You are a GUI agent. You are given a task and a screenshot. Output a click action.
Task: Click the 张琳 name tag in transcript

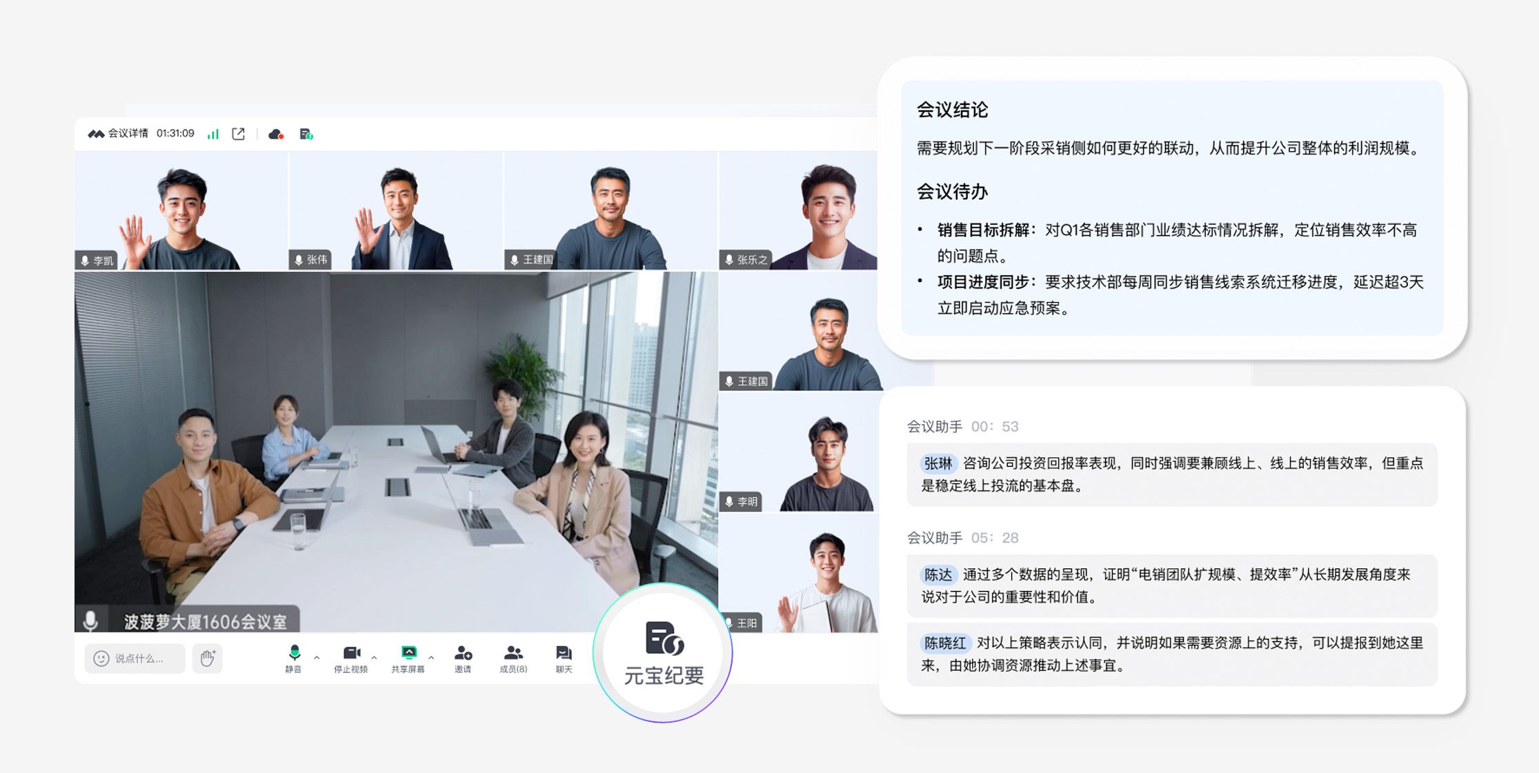click(x=937, y=463)
